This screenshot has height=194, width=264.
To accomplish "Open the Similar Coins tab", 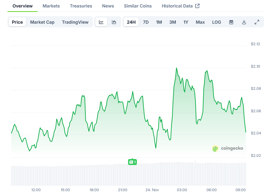I will (x=138, y=6).
